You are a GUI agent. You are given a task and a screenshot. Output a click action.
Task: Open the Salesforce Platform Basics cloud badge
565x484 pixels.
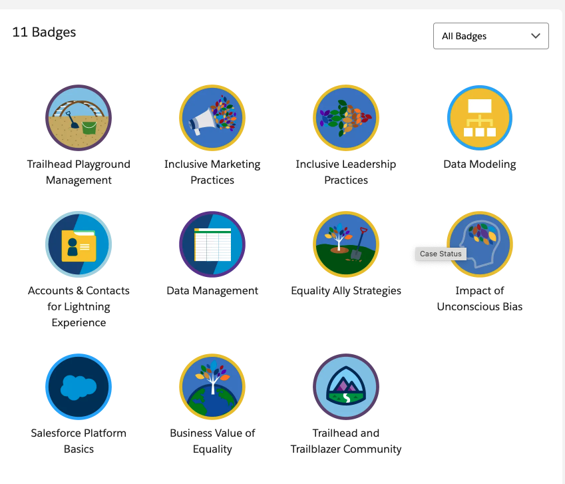point(79,387)
